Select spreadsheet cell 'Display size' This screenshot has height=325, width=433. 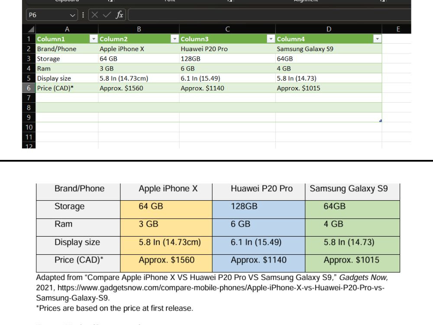click(x=67, y=78)
